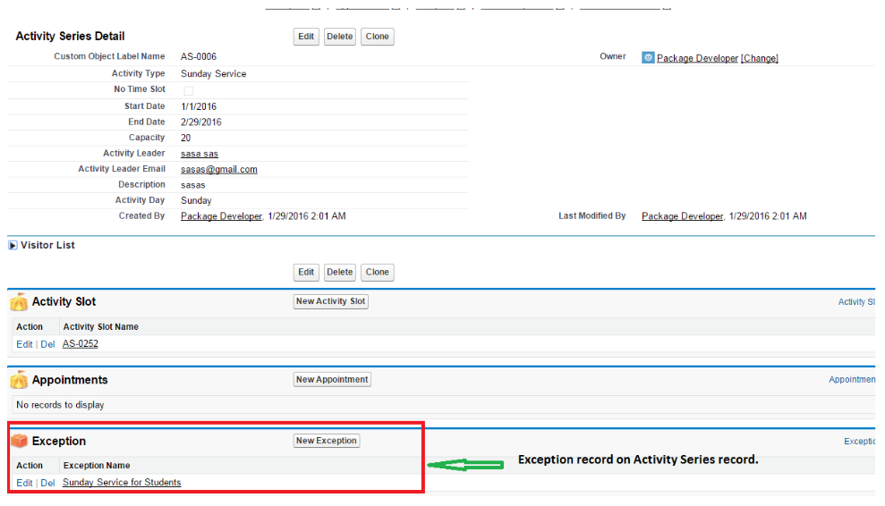The height and width of the screenshot is (506, 885).
Task: Create a New Appointment
Action: tap(332, 380)
